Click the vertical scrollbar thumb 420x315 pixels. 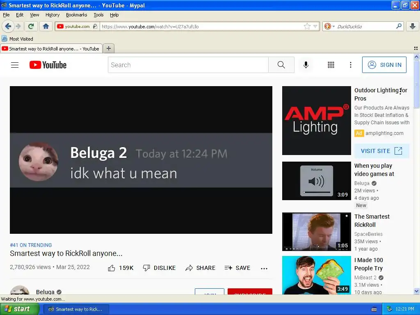(416, 84)
